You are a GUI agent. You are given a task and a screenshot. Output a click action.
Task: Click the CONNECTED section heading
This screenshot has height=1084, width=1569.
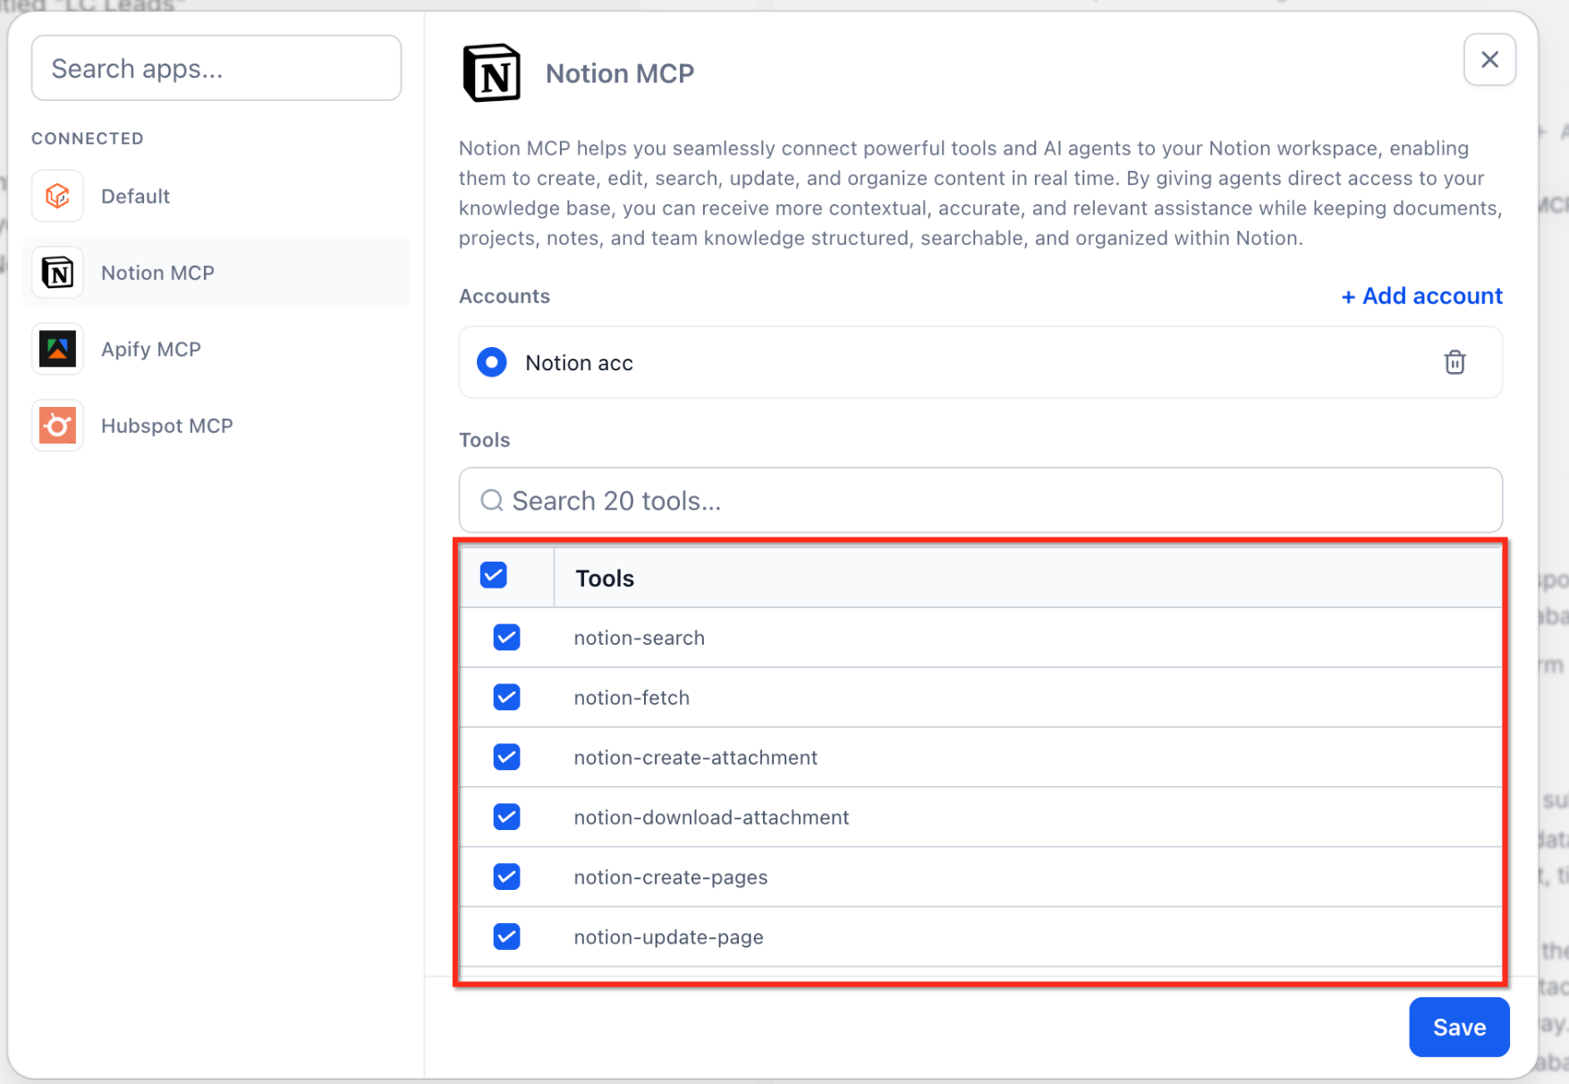(x=88, y=139)
